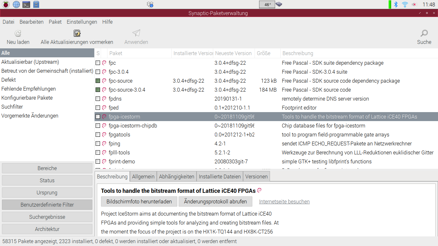Click the muted volume icon

pyautogui.click(x=414, y=4)
